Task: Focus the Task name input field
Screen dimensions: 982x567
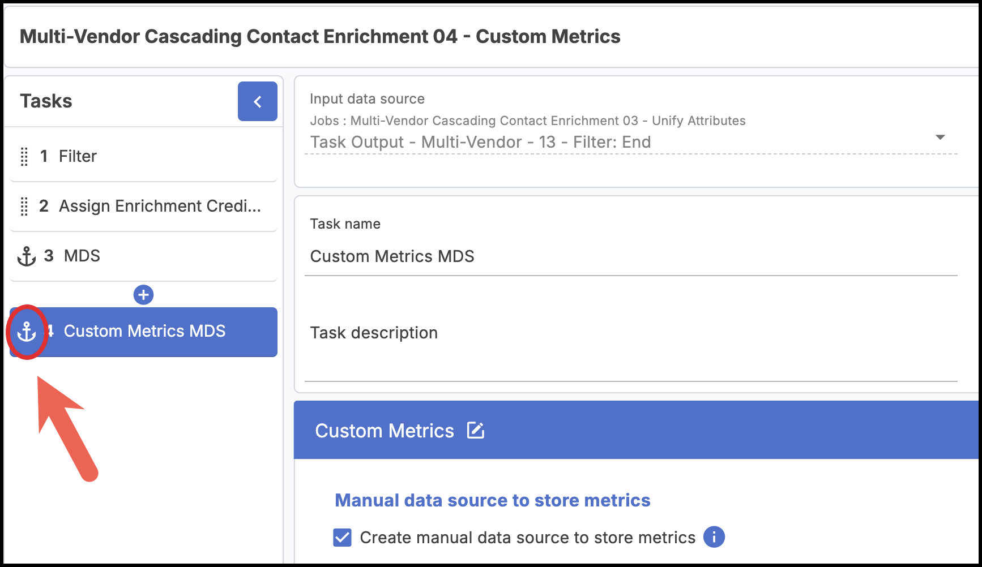Action: 630,257
